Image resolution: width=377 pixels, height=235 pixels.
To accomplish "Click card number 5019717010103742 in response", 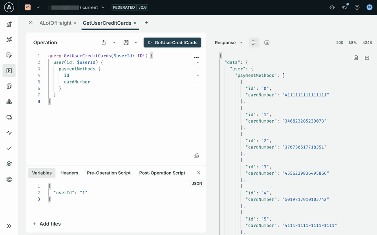I will coord(306,199).
